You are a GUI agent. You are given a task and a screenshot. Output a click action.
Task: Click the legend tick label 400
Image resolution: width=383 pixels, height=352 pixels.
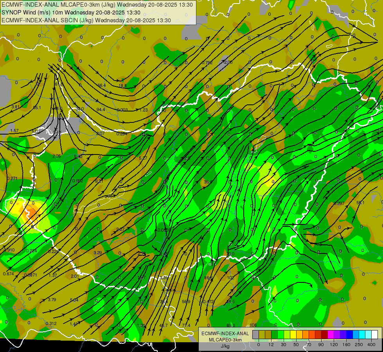[x=371, y=345]
